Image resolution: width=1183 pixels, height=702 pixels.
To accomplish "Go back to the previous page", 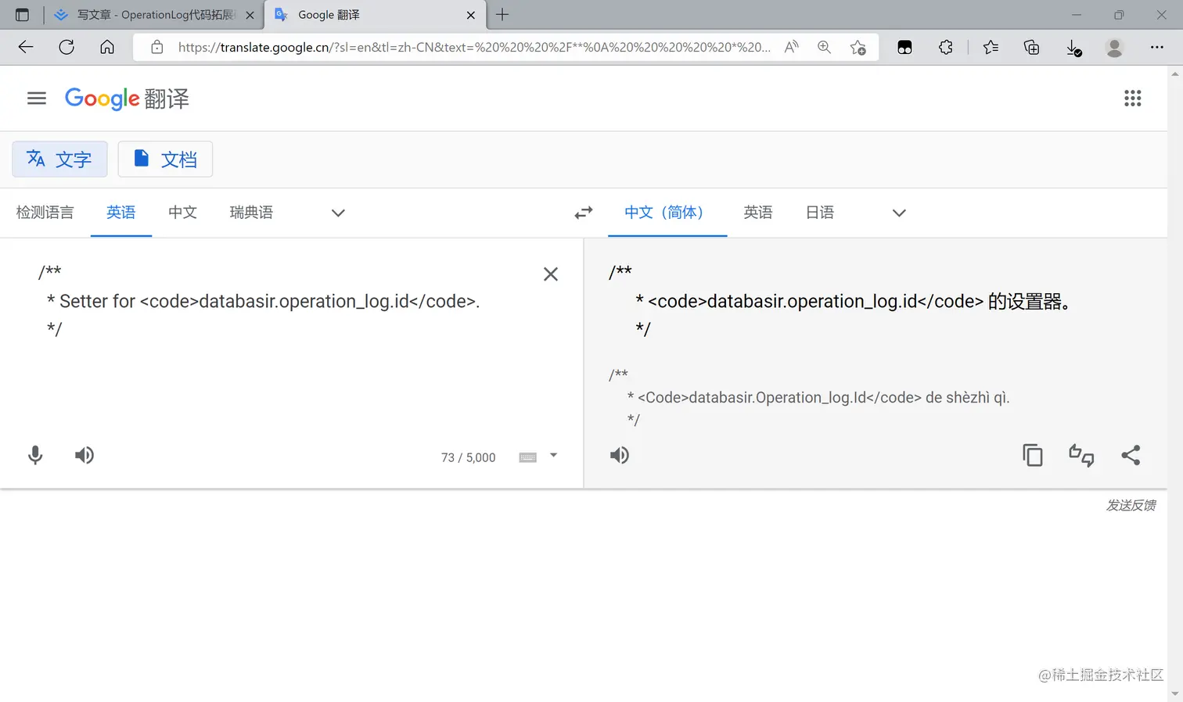I will [26, 47].
